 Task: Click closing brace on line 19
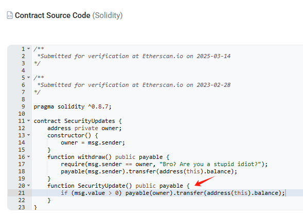[49, 178]
